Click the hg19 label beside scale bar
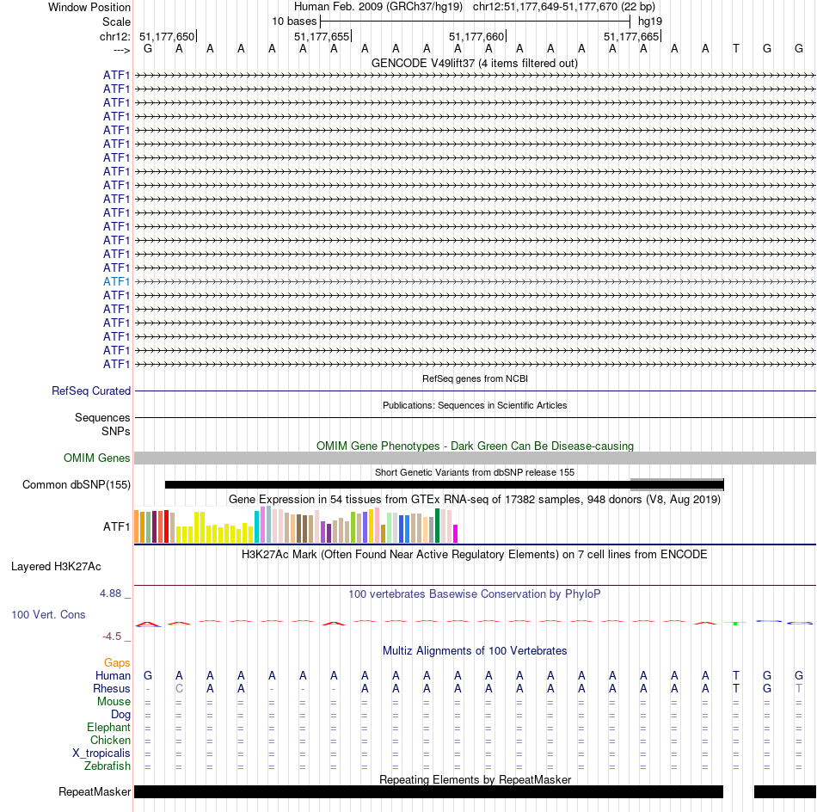This screenshot has width=817, height=812. pyautogui.click(x=650, y=22)
